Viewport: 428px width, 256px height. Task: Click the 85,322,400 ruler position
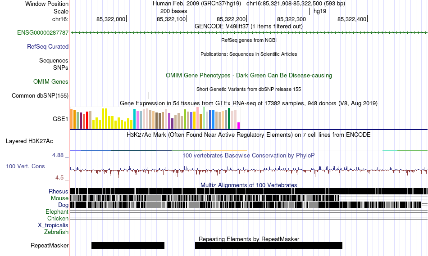[352, 19]
